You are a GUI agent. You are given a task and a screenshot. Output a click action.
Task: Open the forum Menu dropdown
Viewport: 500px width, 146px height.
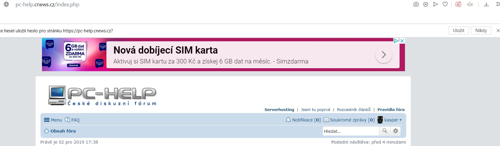pos(53,120)
